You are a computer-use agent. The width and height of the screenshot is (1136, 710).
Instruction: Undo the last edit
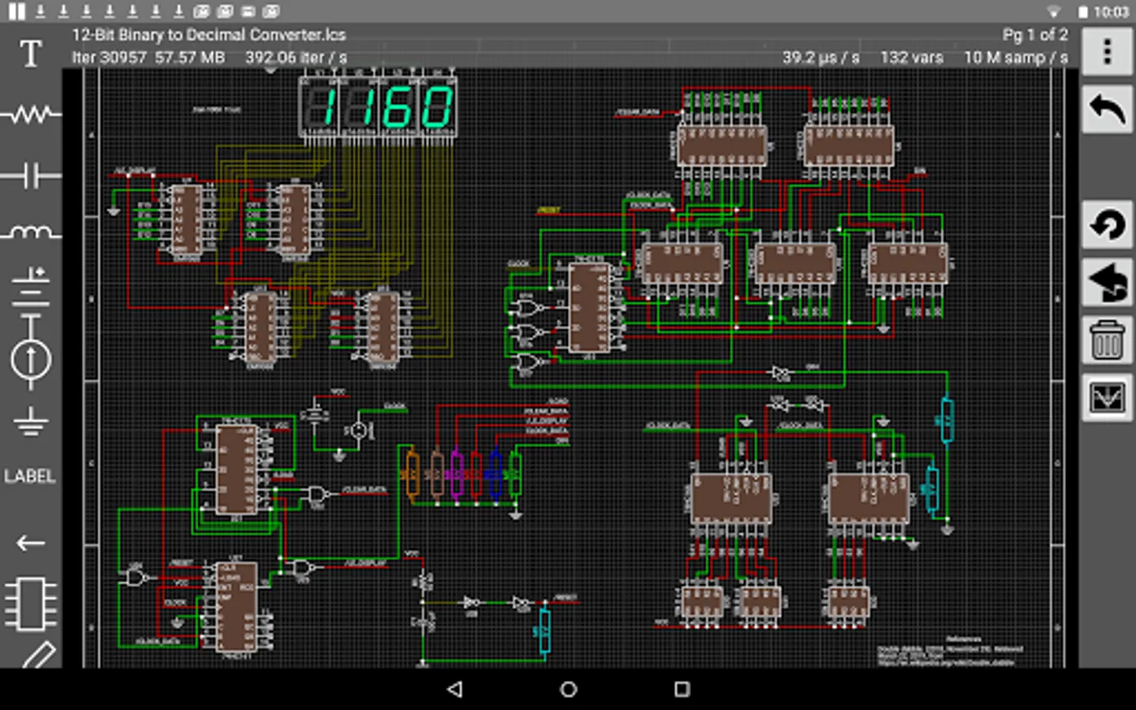[x=1107, y=110]
